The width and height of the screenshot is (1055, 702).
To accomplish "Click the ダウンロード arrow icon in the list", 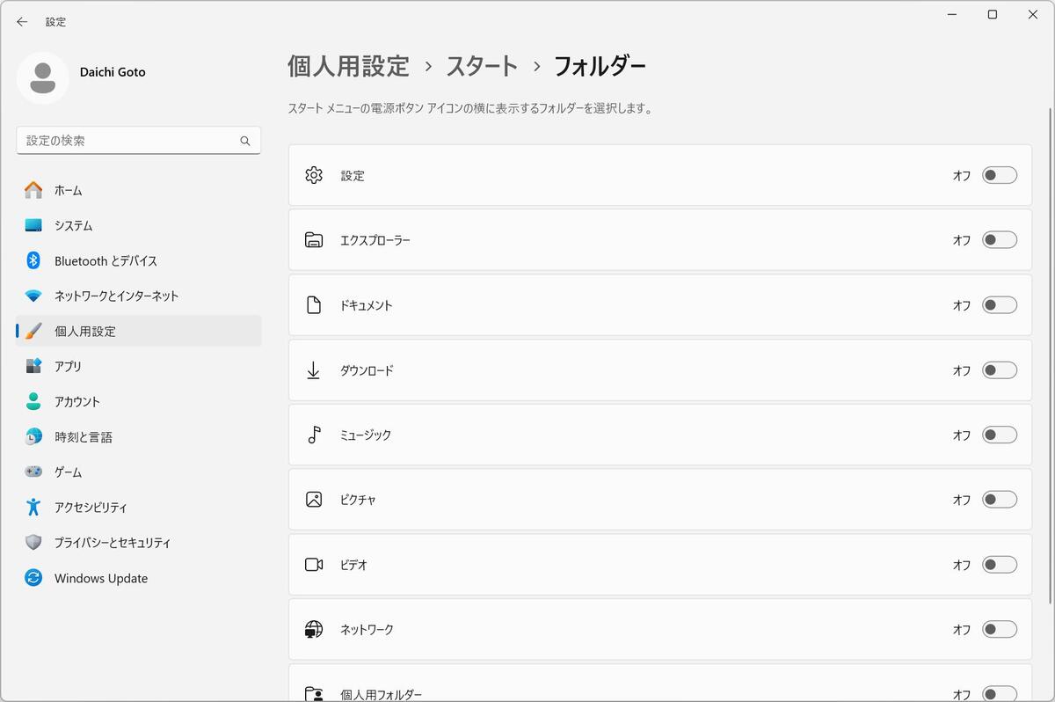I will (x=314, y=370).
